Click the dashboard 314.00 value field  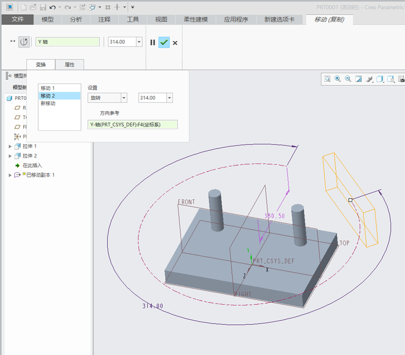click(x=122, y=42)
